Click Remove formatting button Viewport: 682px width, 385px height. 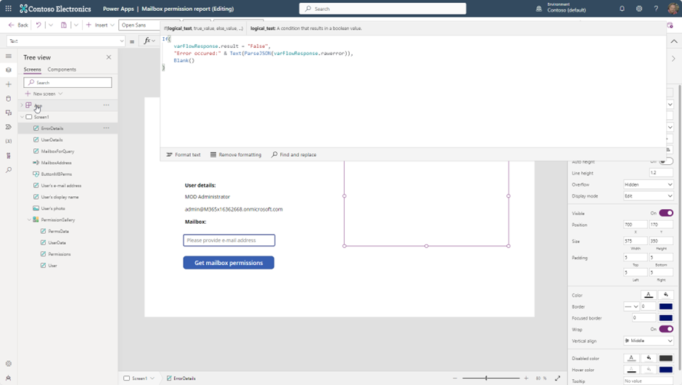(x=236, y=155)
